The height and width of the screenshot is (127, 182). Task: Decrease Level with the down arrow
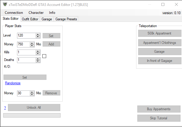38,37
